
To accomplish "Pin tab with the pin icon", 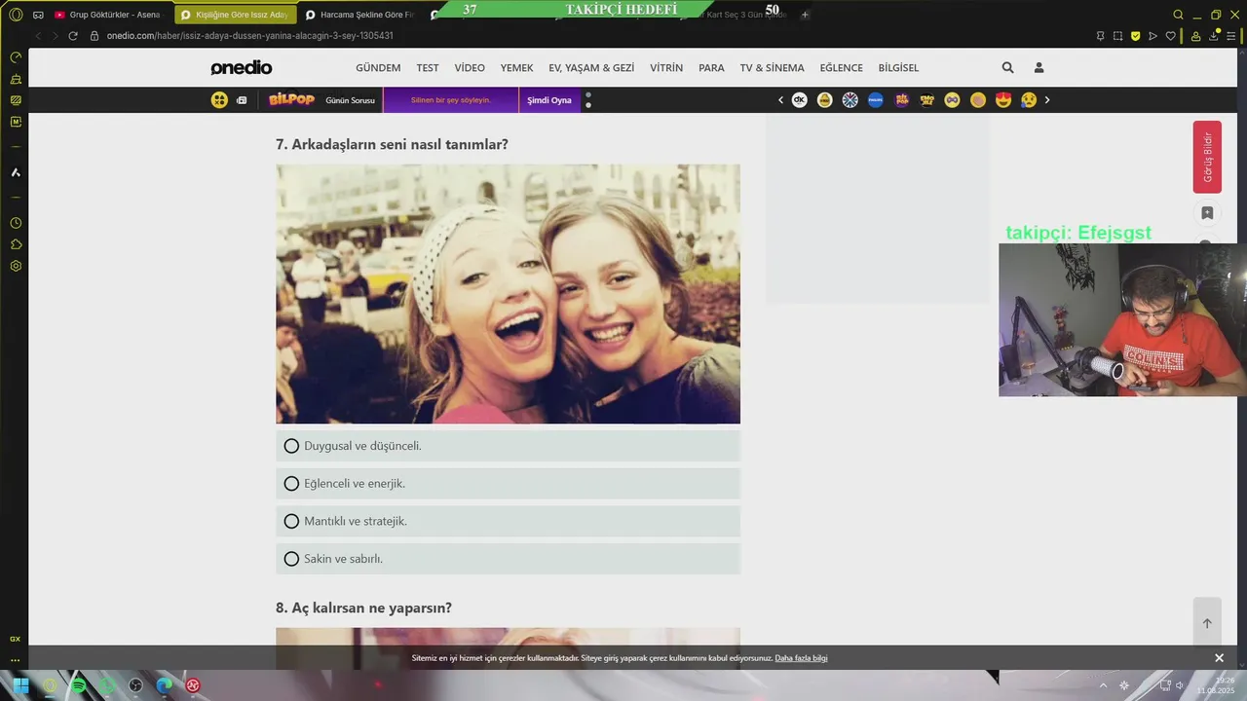I will 1100,36.
